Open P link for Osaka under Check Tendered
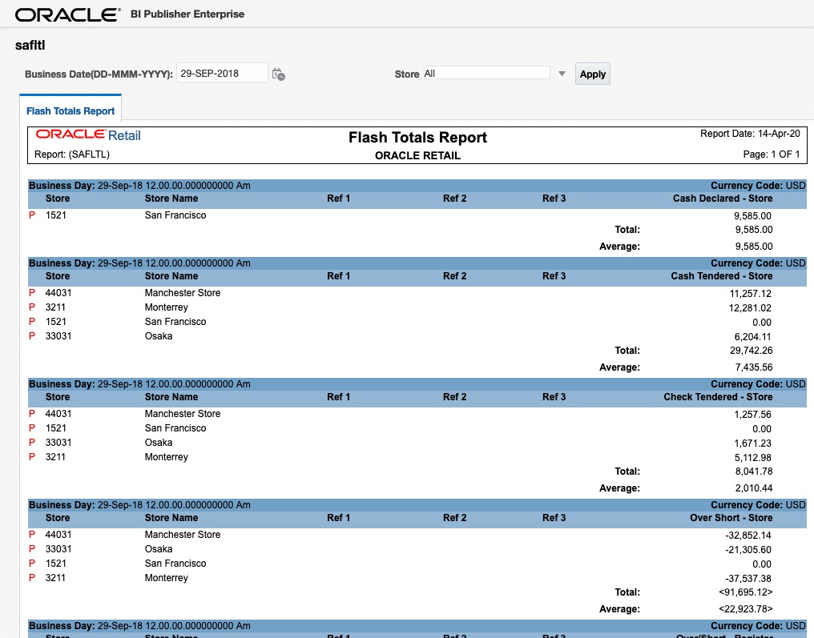Viewport: 814px width, 638px height. pos(32,443)
